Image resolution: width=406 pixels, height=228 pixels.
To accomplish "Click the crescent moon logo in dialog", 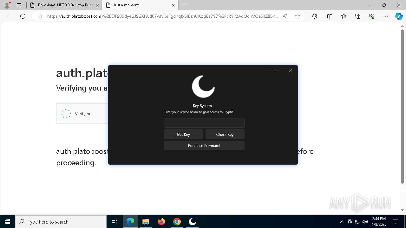I will coord(203,86).
